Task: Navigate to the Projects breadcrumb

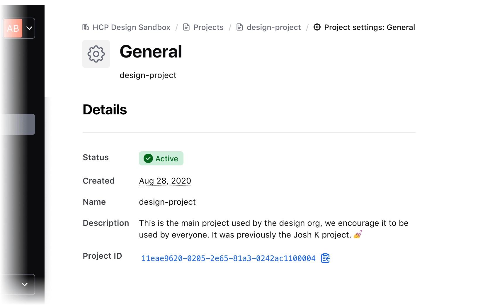Action: tap(208, 27)
